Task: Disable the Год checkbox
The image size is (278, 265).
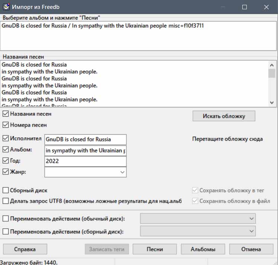Action: 6,161
